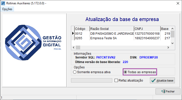Click the CNPJ value 13270376000168
182x100 pixels.
pyautogui.click(x=147, y=33)
